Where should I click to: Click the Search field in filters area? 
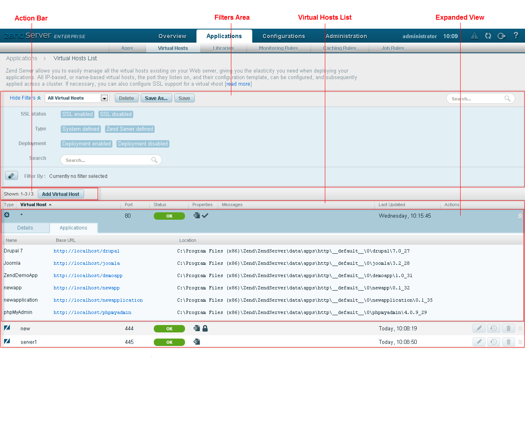click(107, 160)
